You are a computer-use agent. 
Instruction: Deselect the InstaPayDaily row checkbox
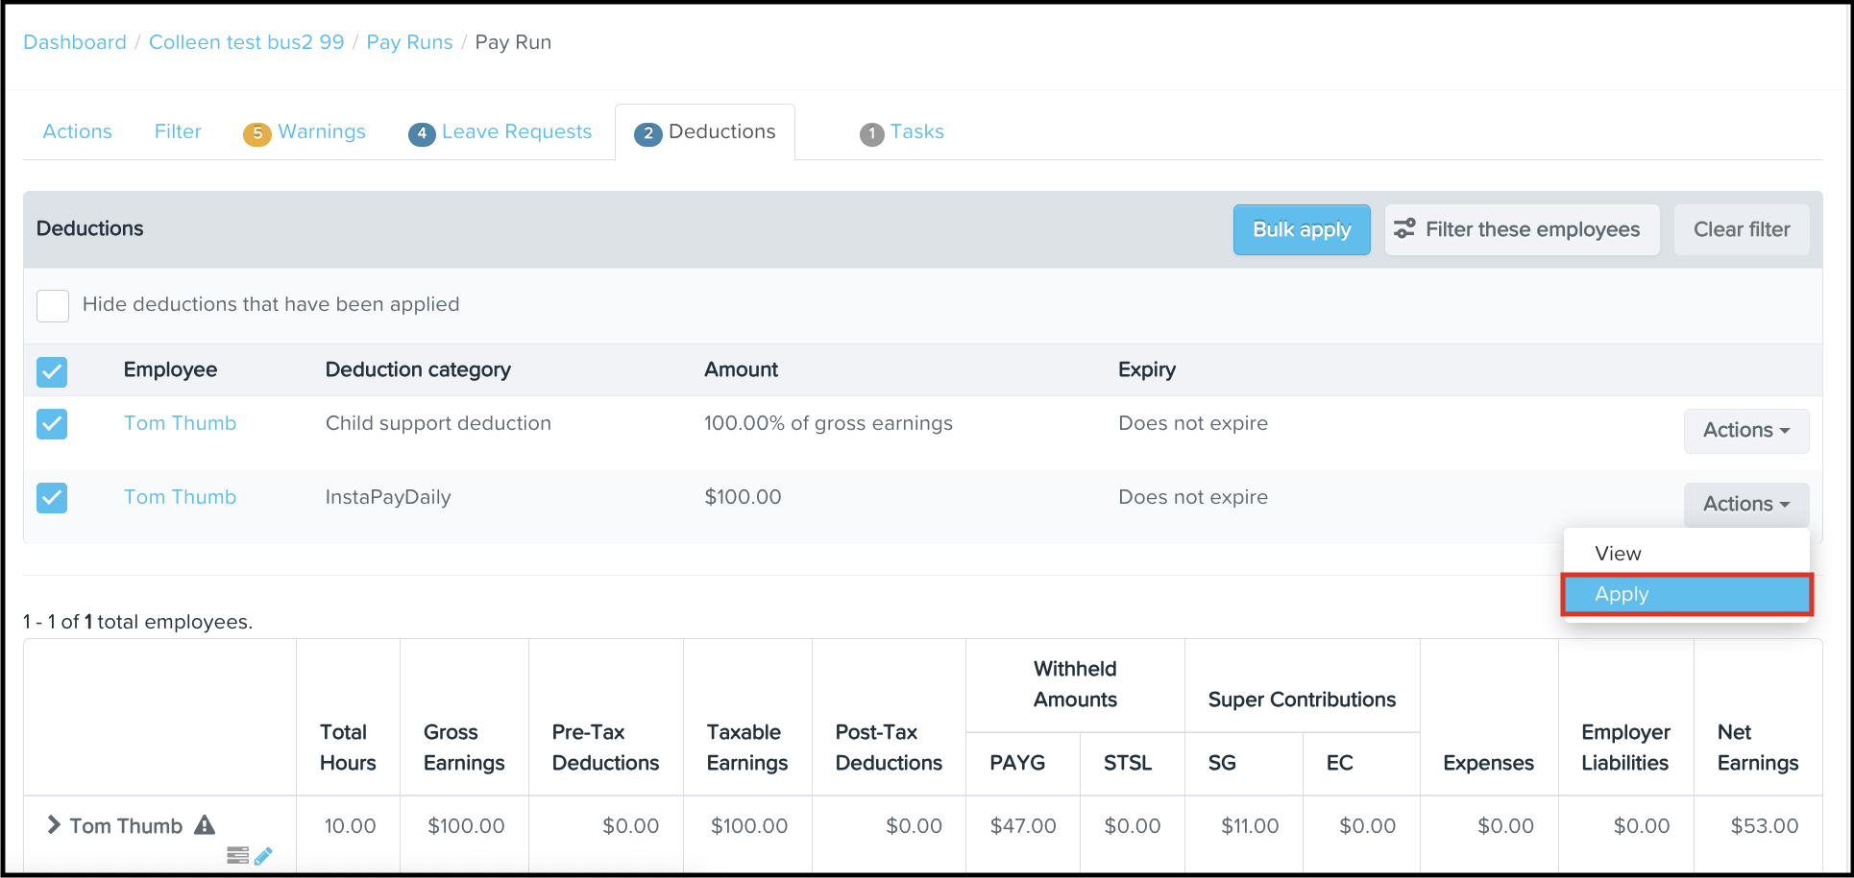tap(52, 498)
